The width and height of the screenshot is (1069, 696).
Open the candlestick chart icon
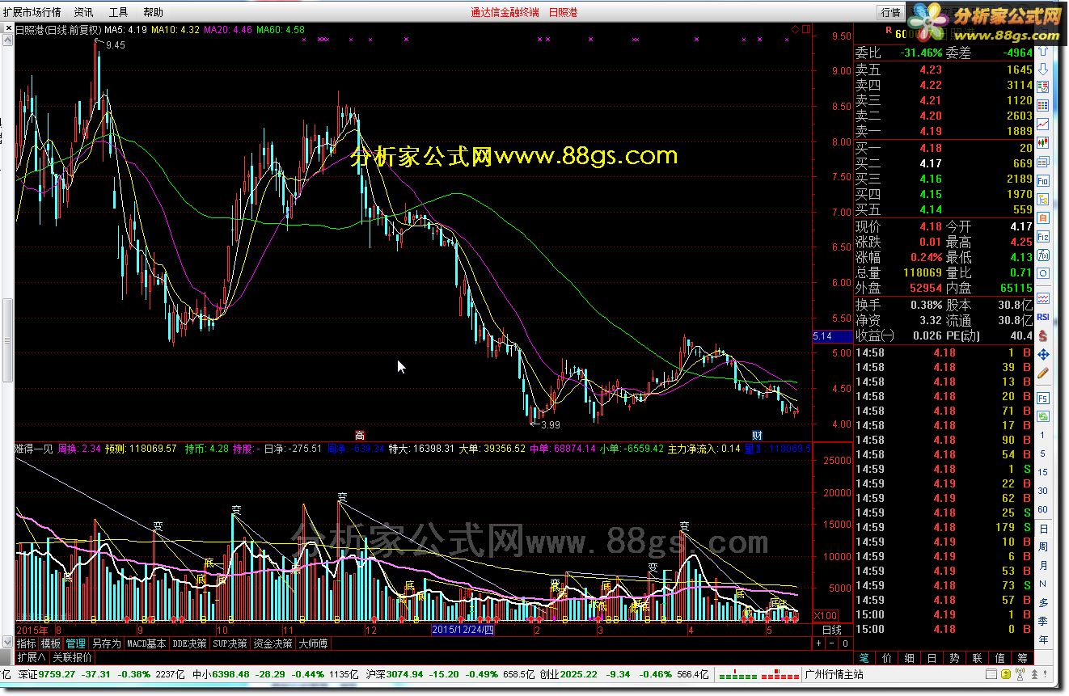click(x=1043, y=142)
